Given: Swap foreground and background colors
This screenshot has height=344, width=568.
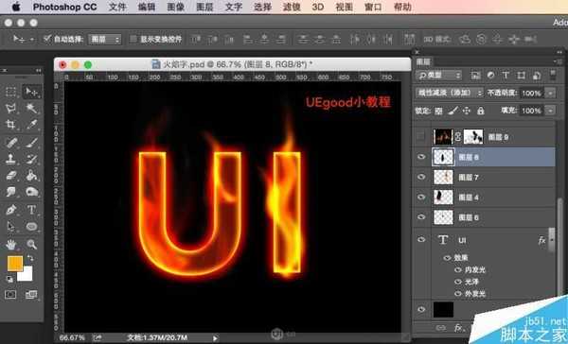Looking at the screenshot, I should pos(30,258).
